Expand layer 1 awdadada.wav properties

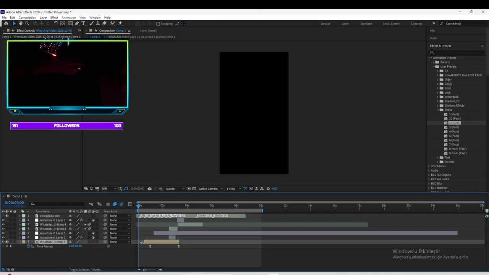click(20, 216)
